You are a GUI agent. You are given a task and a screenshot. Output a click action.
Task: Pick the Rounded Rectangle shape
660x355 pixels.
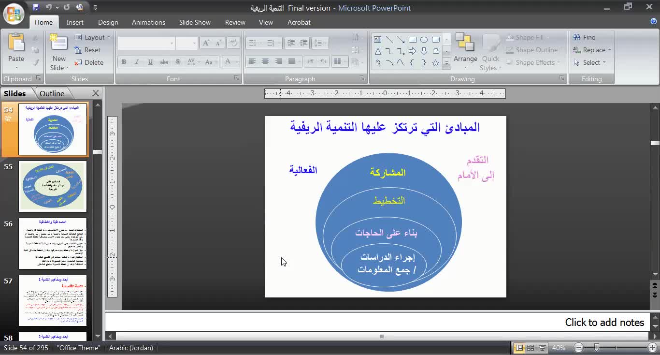[x=436, y=40]
